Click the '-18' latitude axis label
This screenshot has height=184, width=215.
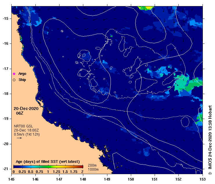[5, 94]
